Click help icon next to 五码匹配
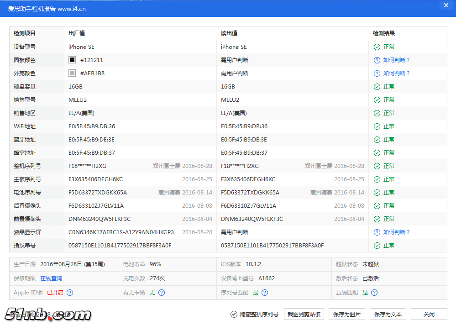Viewport: 456px width, 325px height. tap(374, 293)
